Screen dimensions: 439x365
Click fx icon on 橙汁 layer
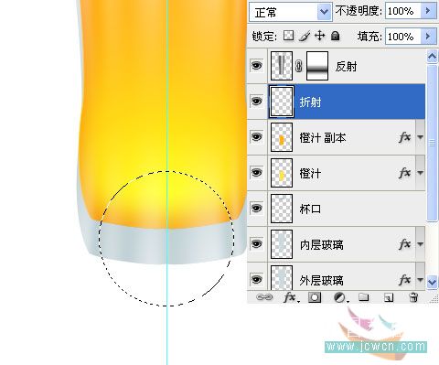pyautogui.click(x=405, y=173)
